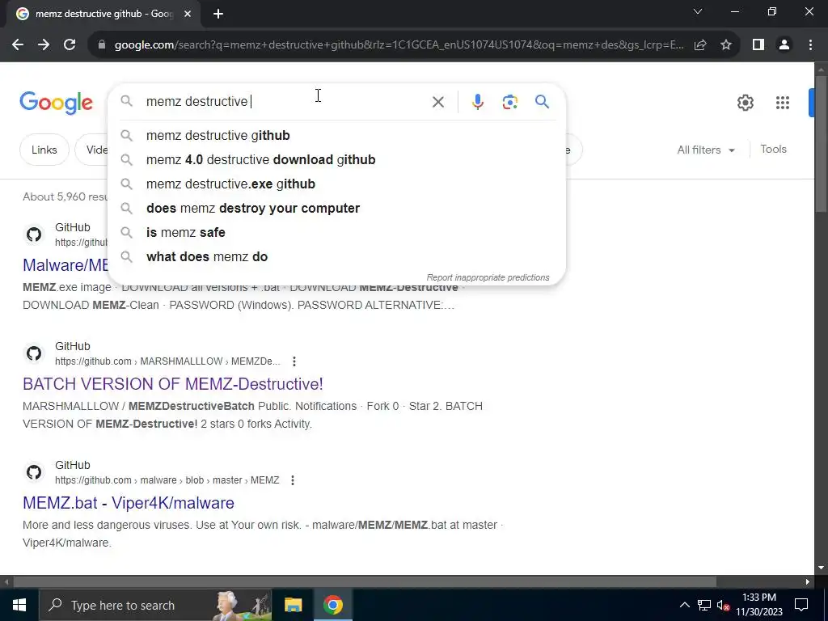The width and height of the screenshot is (828, 621).
Task: Go back with the browser back arrow
Action: (x=18, y=45)
